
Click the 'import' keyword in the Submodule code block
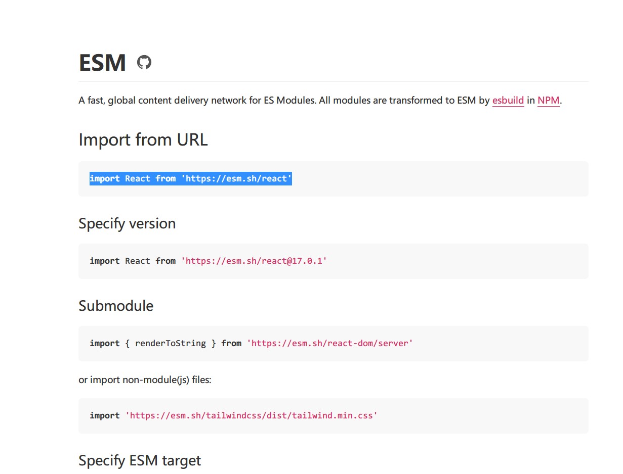pyautogui.click(x=105, y=343)
